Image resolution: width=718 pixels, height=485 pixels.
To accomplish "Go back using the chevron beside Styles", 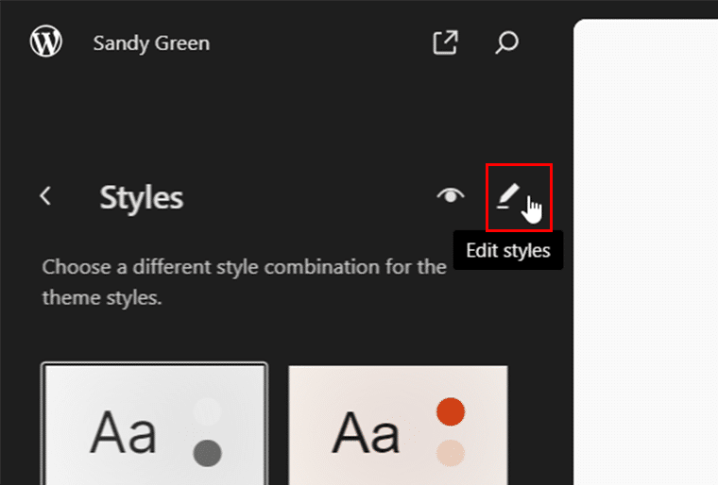I will (45, 196).
